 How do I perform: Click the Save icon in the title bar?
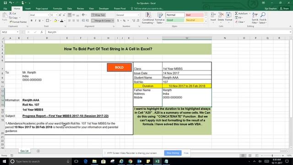pyautogui.click(x=5, y=3)
